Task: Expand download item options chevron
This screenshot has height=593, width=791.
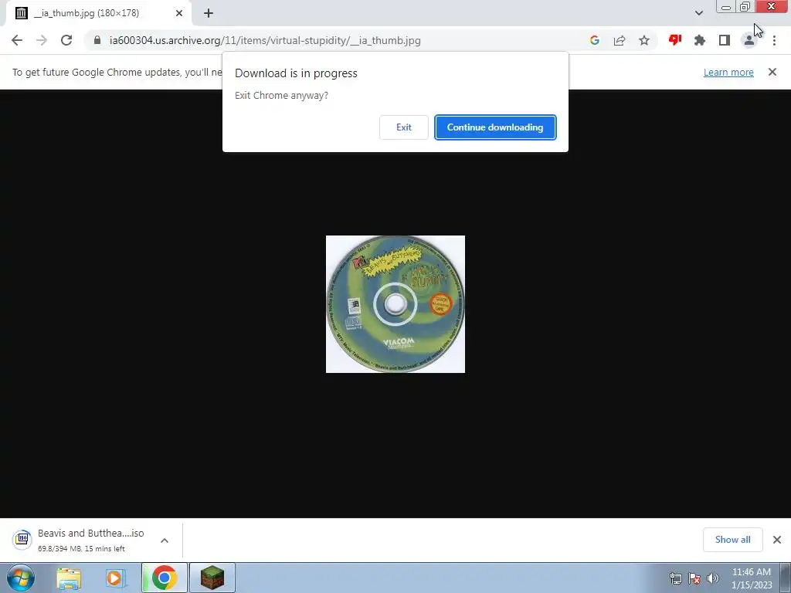Action: pos(165,540)
